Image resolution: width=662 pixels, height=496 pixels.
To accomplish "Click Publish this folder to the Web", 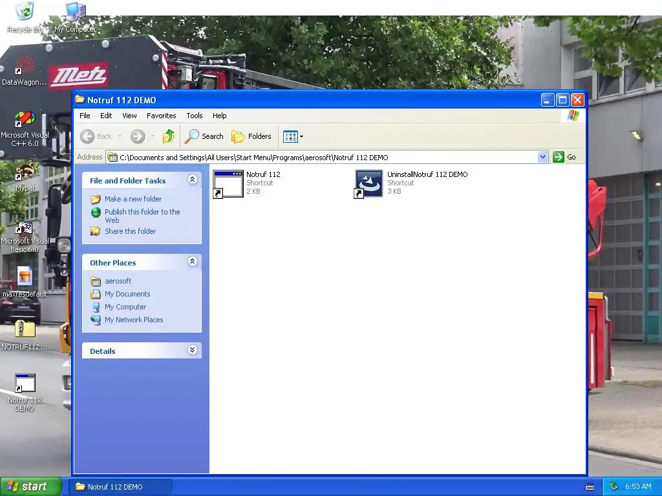I will (x=142, y=216).
